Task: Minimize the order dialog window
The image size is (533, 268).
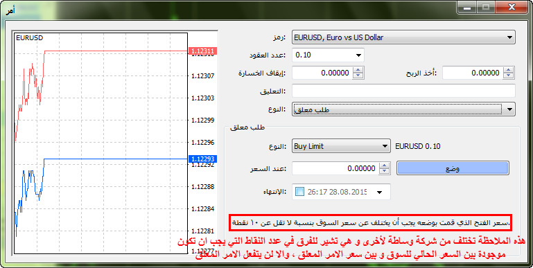Action: (x=467, y=7)
